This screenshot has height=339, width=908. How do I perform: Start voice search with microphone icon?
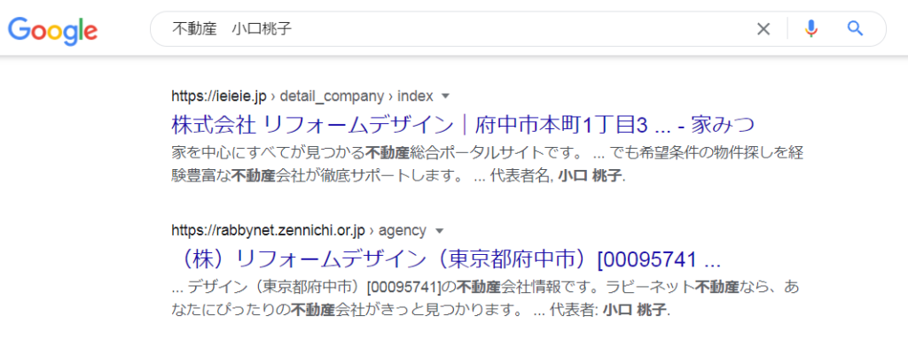[x=811, y=28]
